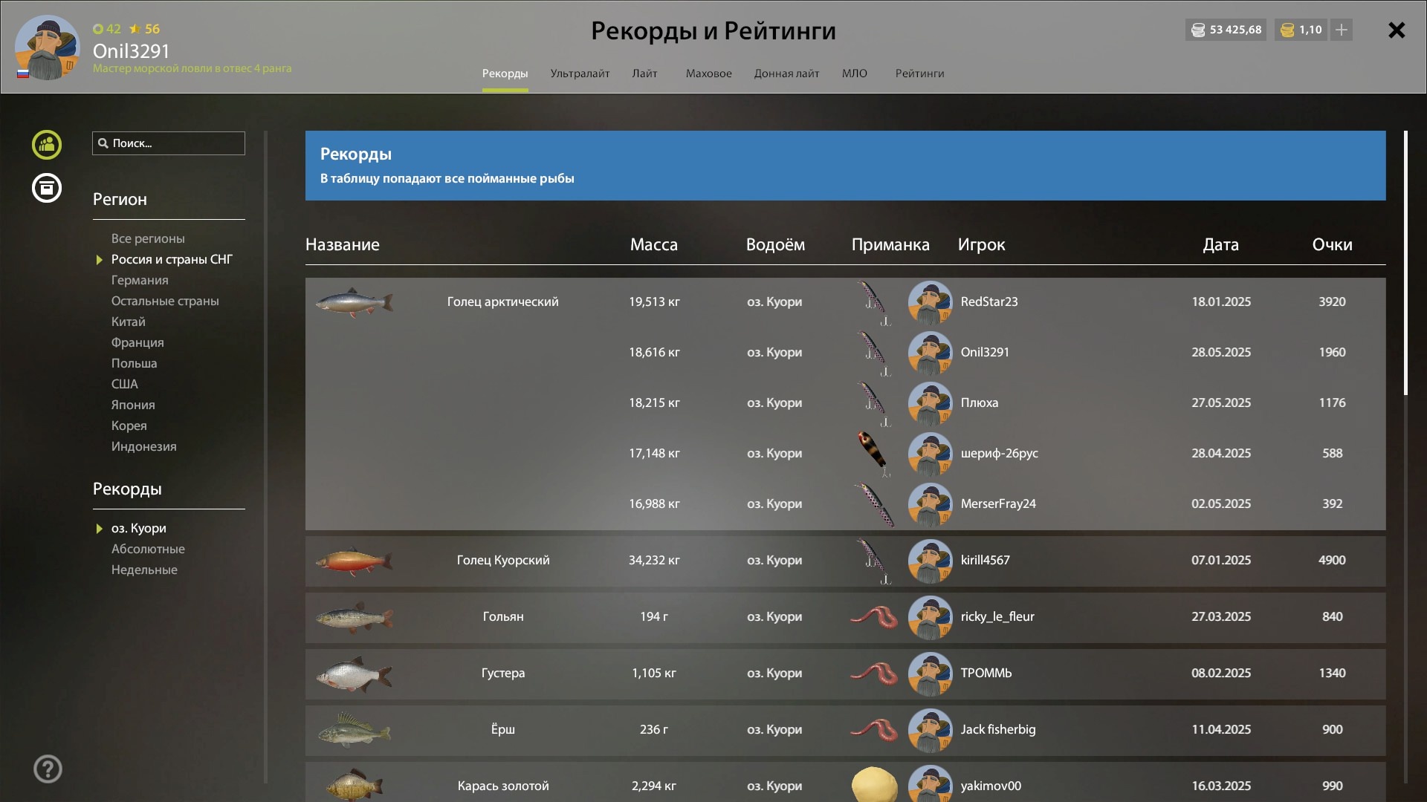Screen dimensions: 1427x802
Task: Switch to the Лайт tab
Action: pyautogui.click(x=644, y=74)
